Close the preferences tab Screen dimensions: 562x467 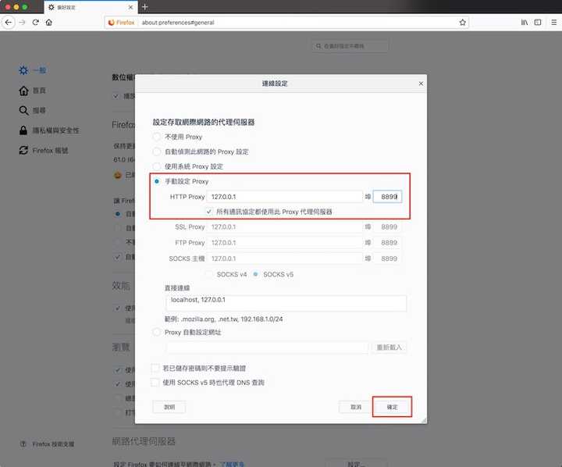(130, 7)
